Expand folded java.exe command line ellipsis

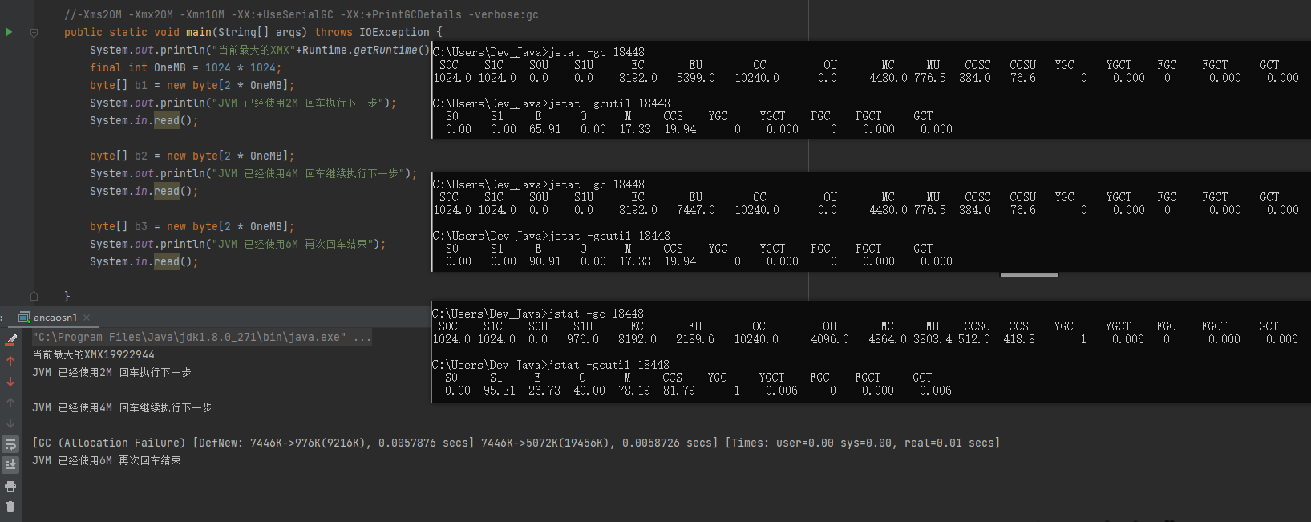pos(362,338)
